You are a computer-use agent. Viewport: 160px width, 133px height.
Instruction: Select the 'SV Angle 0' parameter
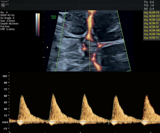tap(7, 18)
